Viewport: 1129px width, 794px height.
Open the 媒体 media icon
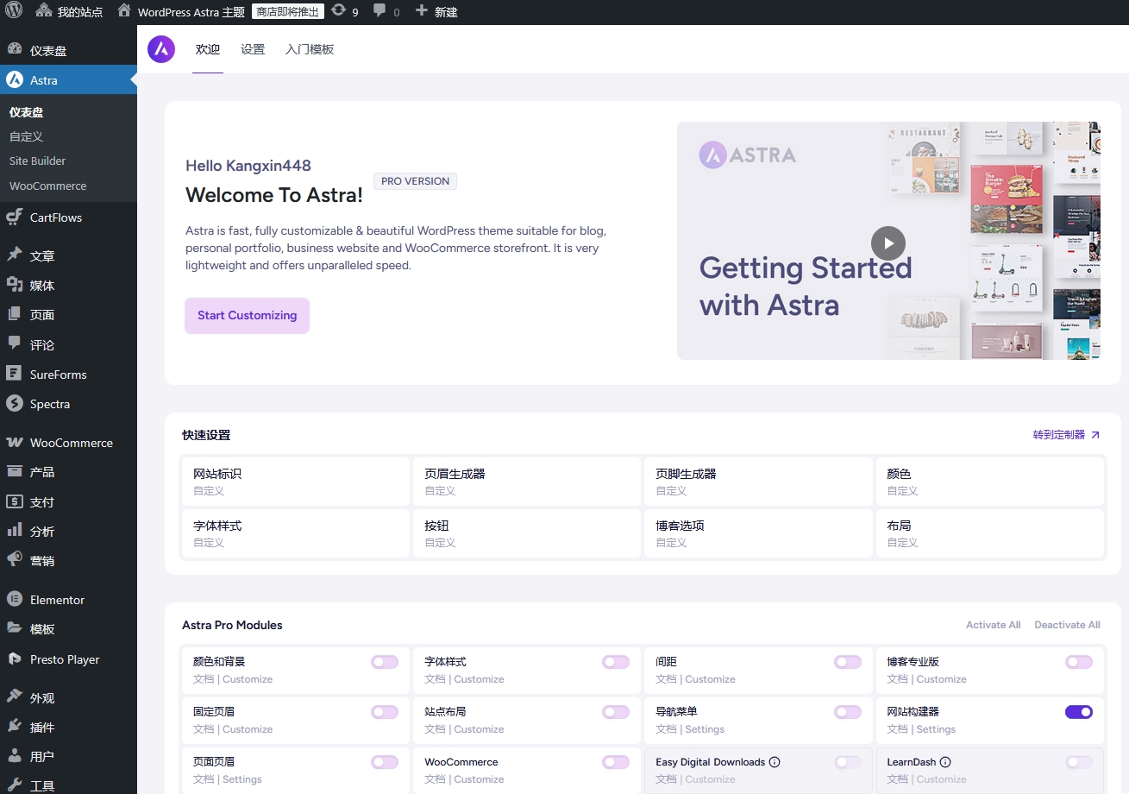(15, 285)
